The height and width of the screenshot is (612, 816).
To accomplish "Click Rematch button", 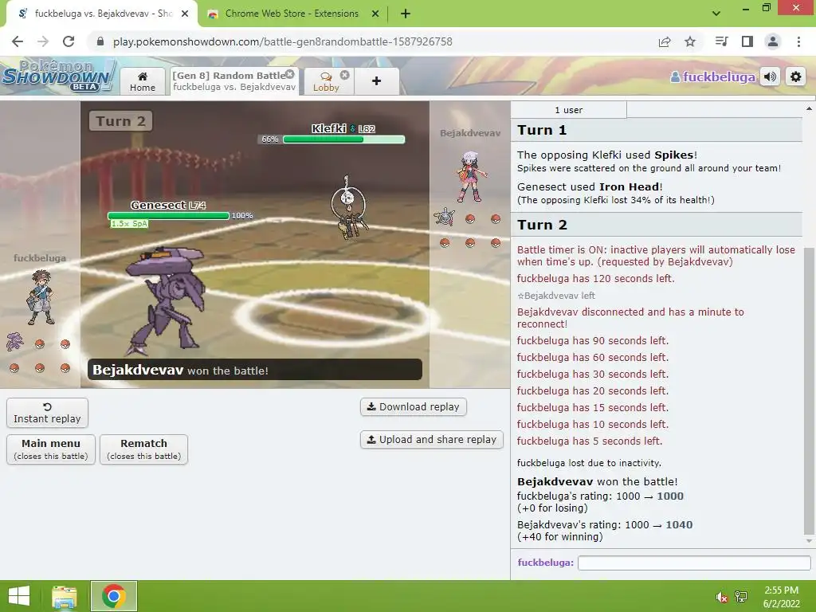I will (143, 449).
